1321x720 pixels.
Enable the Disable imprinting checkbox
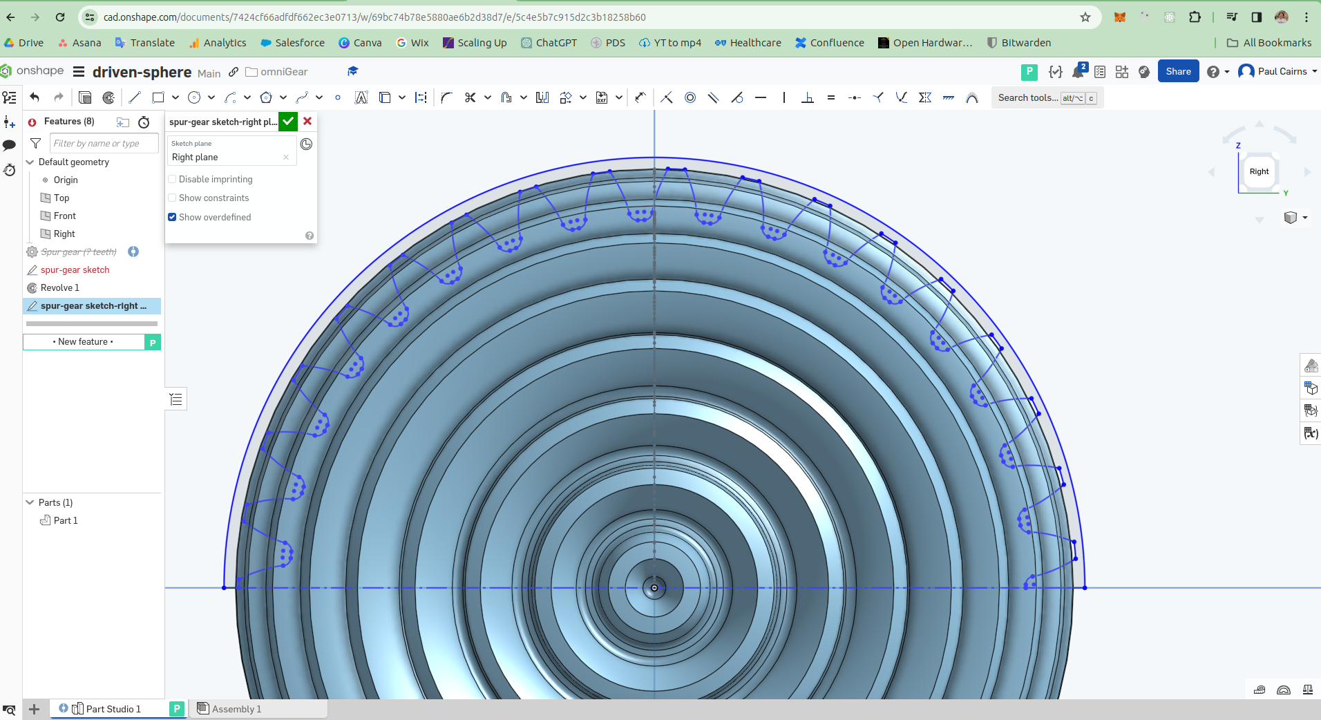coord(172,179)
